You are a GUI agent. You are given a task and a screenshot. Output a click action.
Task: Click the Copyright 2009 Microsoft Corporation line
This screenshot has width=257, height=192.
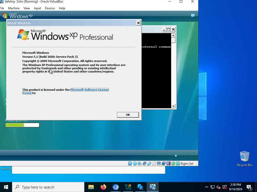[x=65, y=61]
